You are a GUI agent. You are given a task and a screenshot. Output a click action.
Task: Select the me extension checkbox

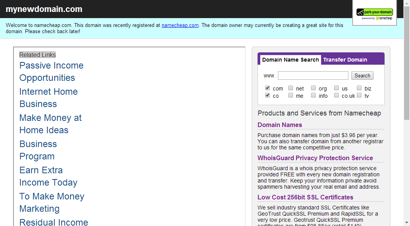click(291, 95)
